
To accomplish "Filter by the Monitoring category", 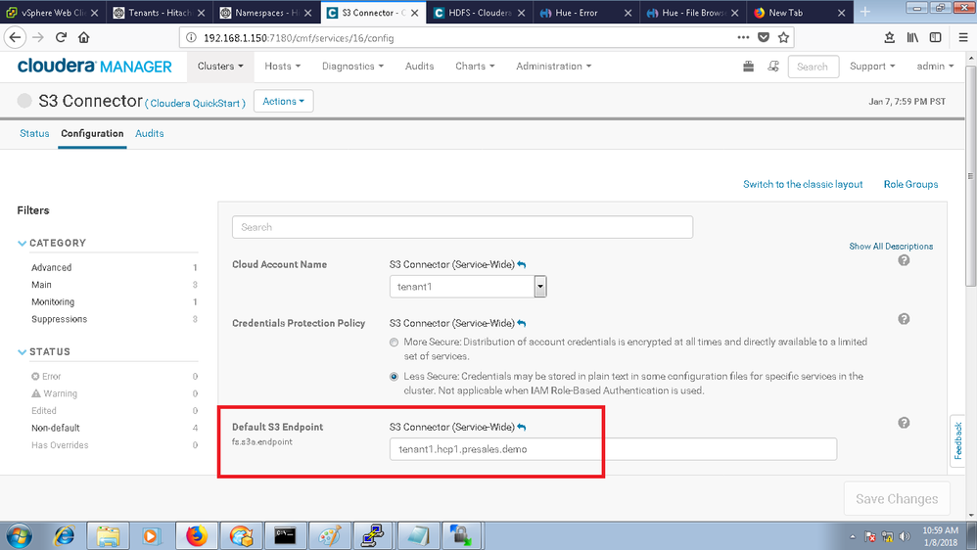I will point(53,302).
